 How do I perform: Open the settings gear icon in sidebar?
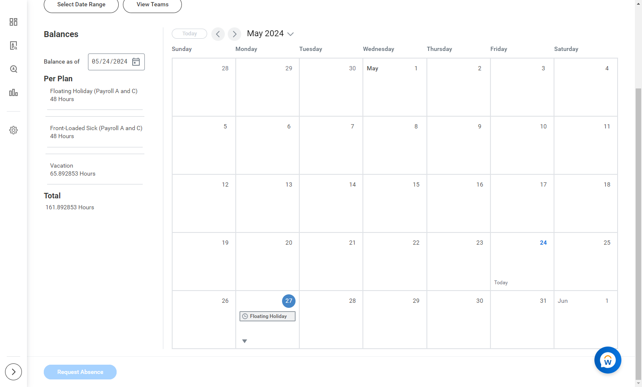13,130
